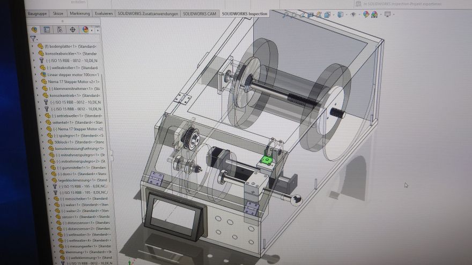Open the Evaluieren tab
472x265 pixels.
pyautogui.click(x=103, y=13)
